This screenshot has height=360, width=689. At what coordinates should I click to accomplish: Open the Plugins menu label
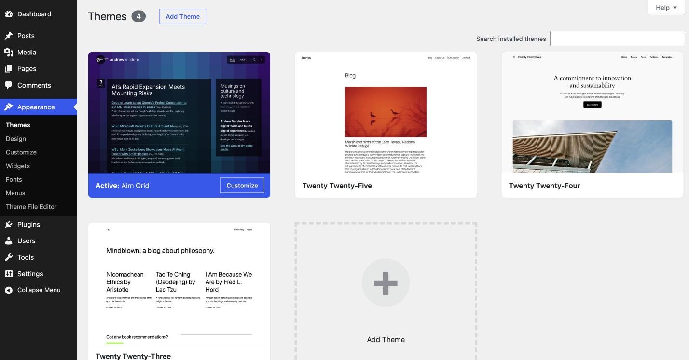point(28,224)
